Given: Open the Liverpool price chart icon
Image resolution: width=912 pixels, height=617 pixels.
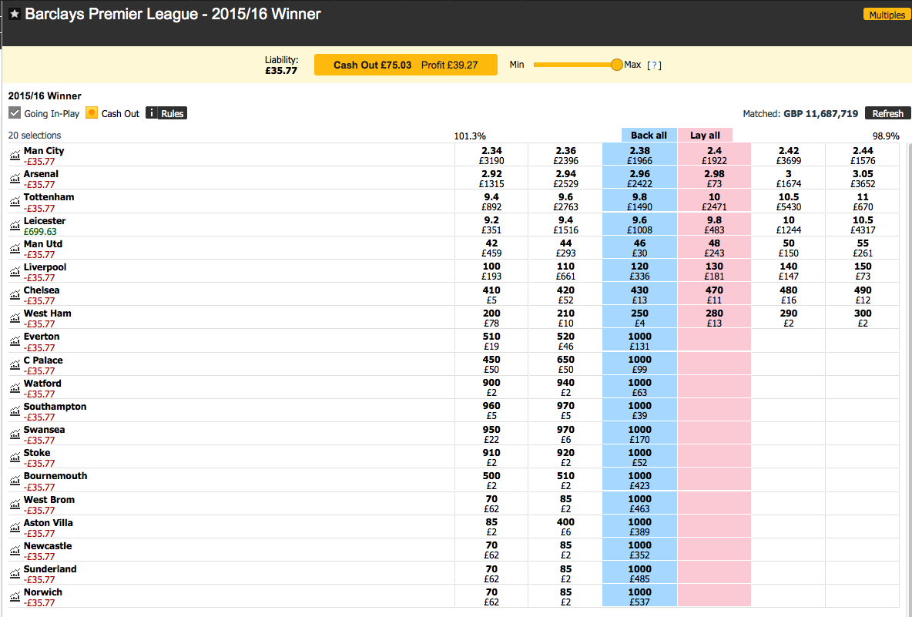Looking at the screenshot, I should (15, 272).
